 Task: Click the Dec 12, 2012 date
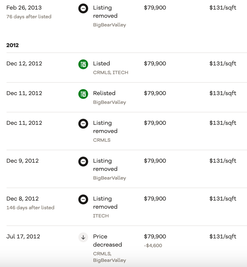point(24,63)
